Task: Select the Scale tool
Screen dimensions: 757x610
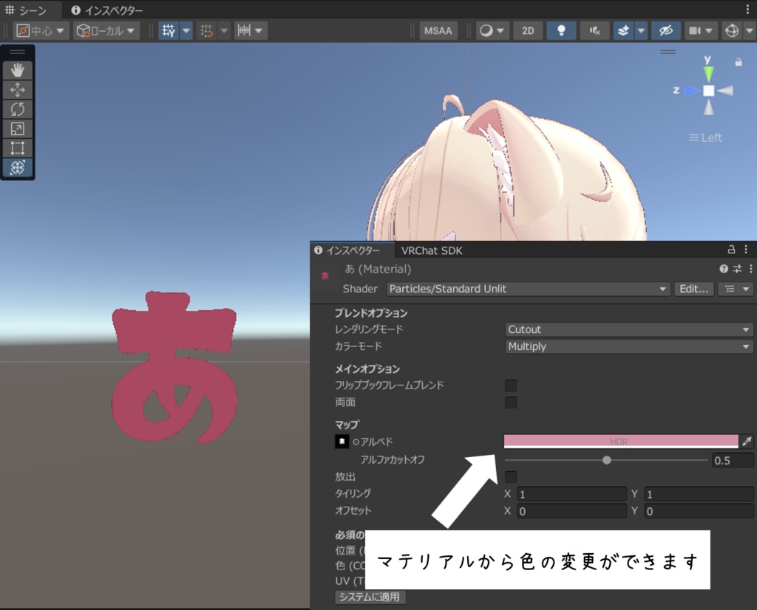Action: [17, 129]
